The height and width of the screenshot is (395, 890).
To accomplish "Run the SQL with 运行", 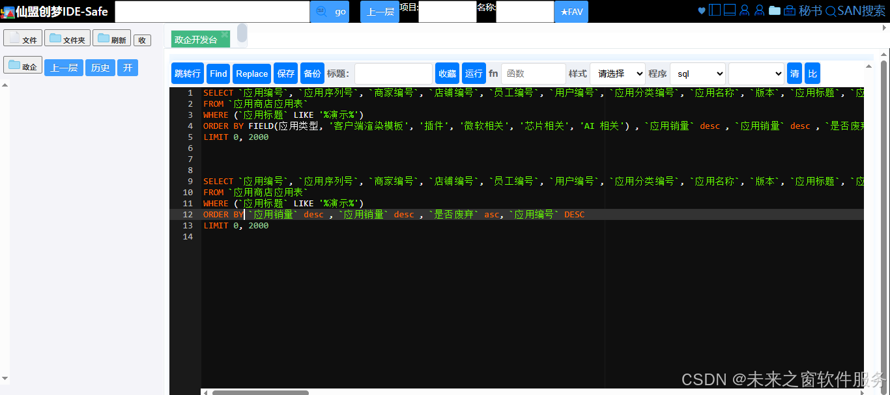I will click(x=474, y=74).
